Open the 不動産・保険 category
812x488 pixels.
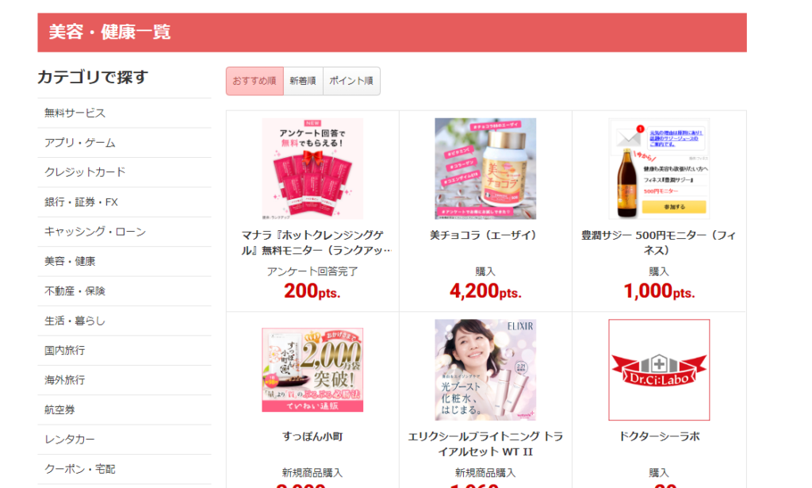pyautogui.click(x=75, y=291)
